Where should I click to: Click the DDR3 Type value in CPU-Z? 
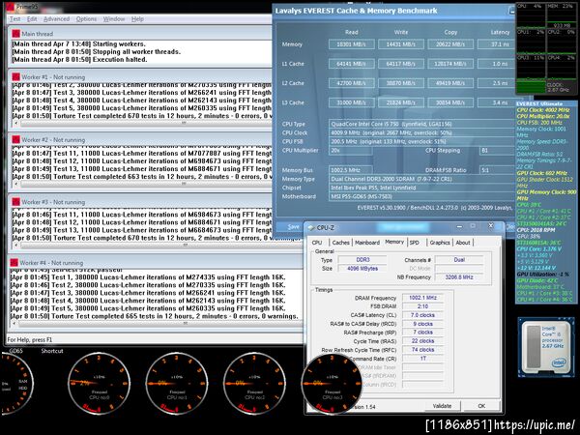pyautogui.click(x=362, y=260)
